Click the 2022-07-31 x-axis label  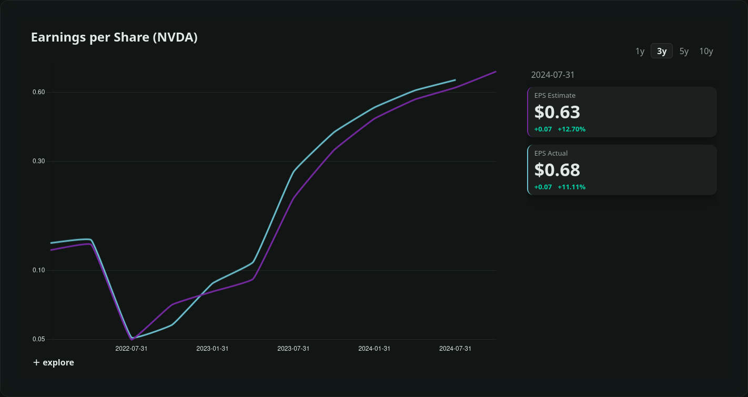coord(132,349)
